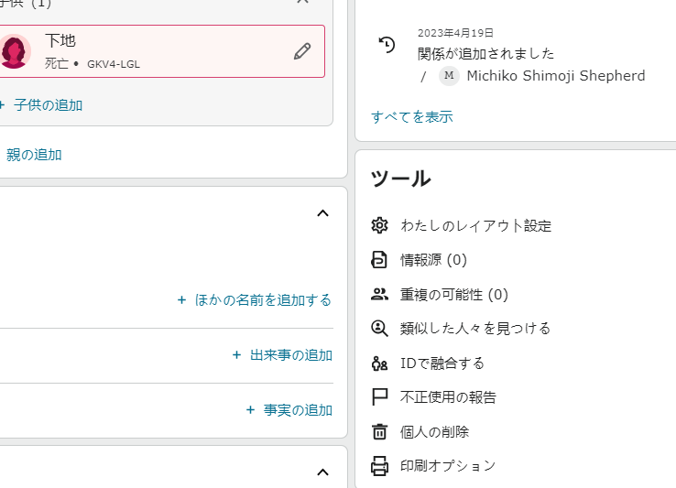676x488 pixels.
Task: Add a child via 子供の追加
Action: coord(48,105)
